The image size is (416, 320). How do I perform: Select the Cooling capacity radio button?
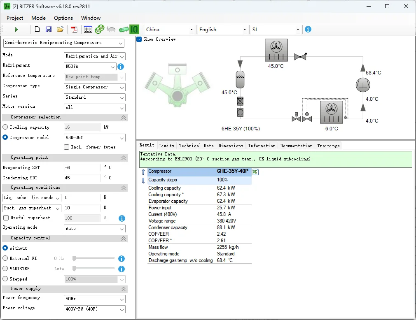click(x=5, y=128)
